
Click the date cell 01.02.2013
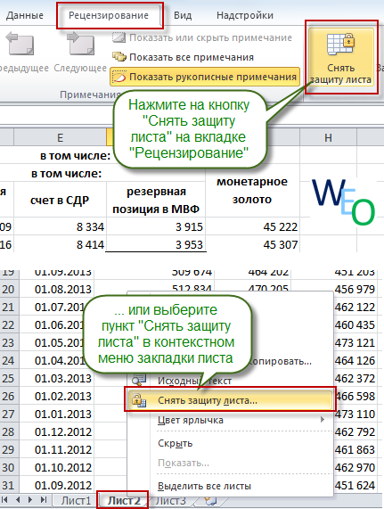click(x=57, y=396)
